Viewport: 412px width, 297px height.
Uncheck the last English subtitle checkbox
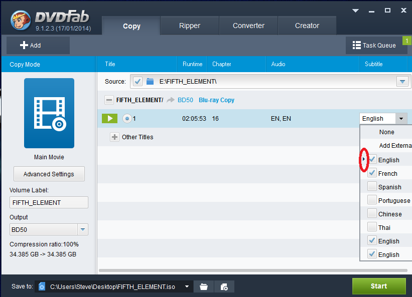(x=372, y=254)
